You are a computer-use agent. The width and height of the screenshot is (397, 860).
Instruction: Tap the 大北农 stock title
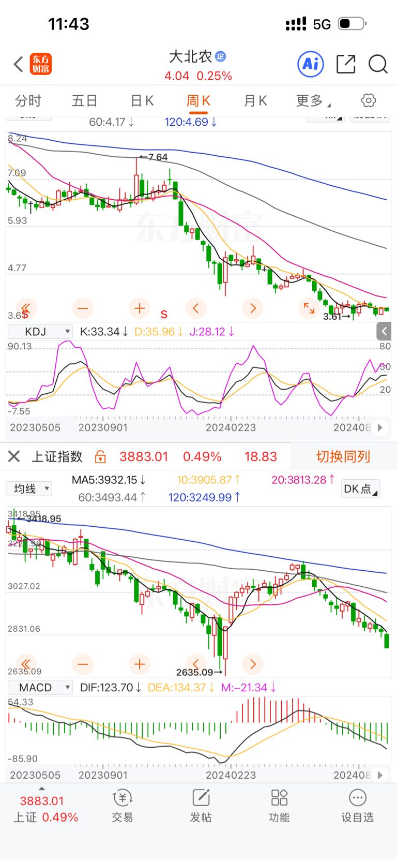[190, 56]
